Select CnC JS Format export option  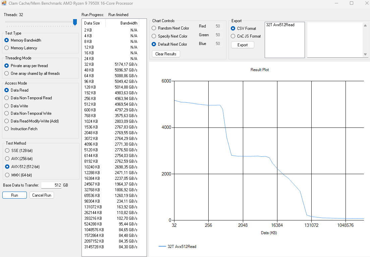[246, 36]
